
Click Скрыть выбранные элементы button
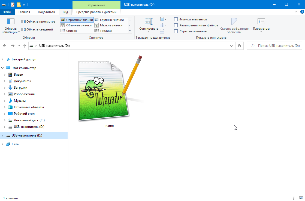[234, 26]
